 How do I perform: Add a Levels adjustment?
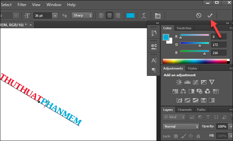(187, 82)
